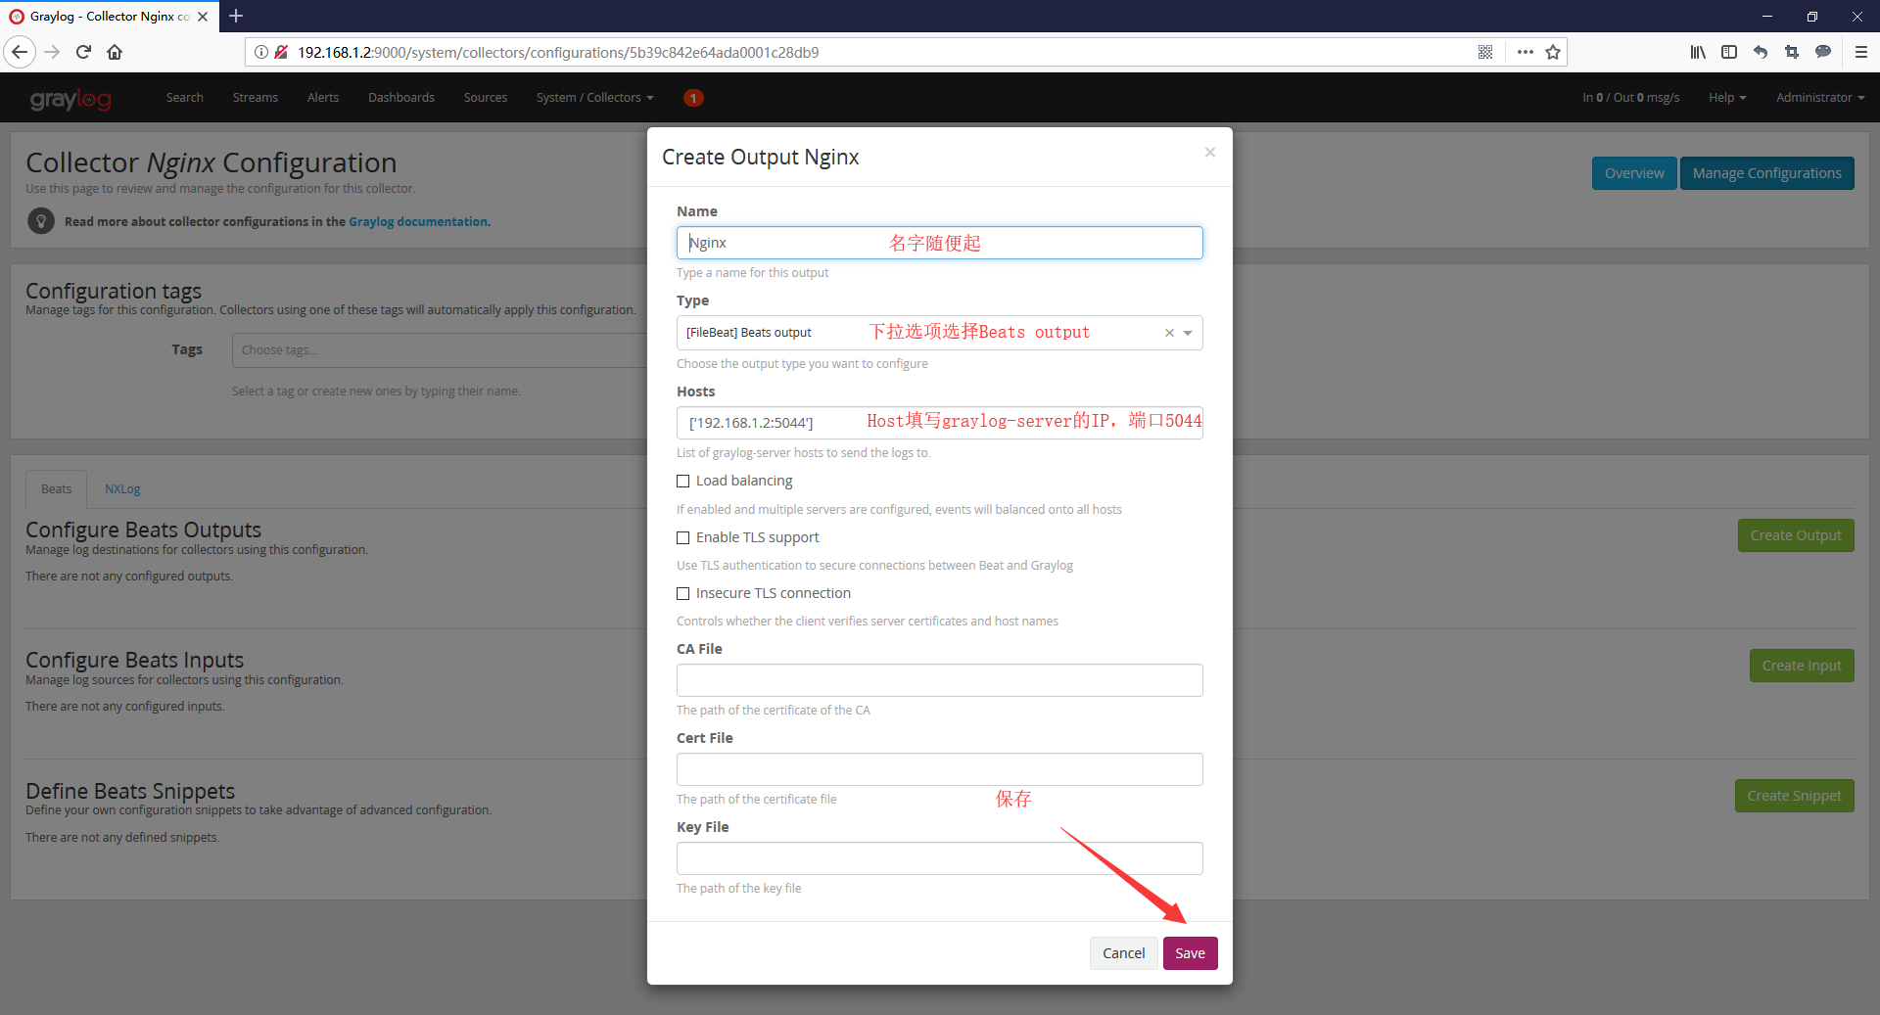Click the browser back arrow button
The height and width of the screenshot is (1015, 1880).
(x=20, y=52)
